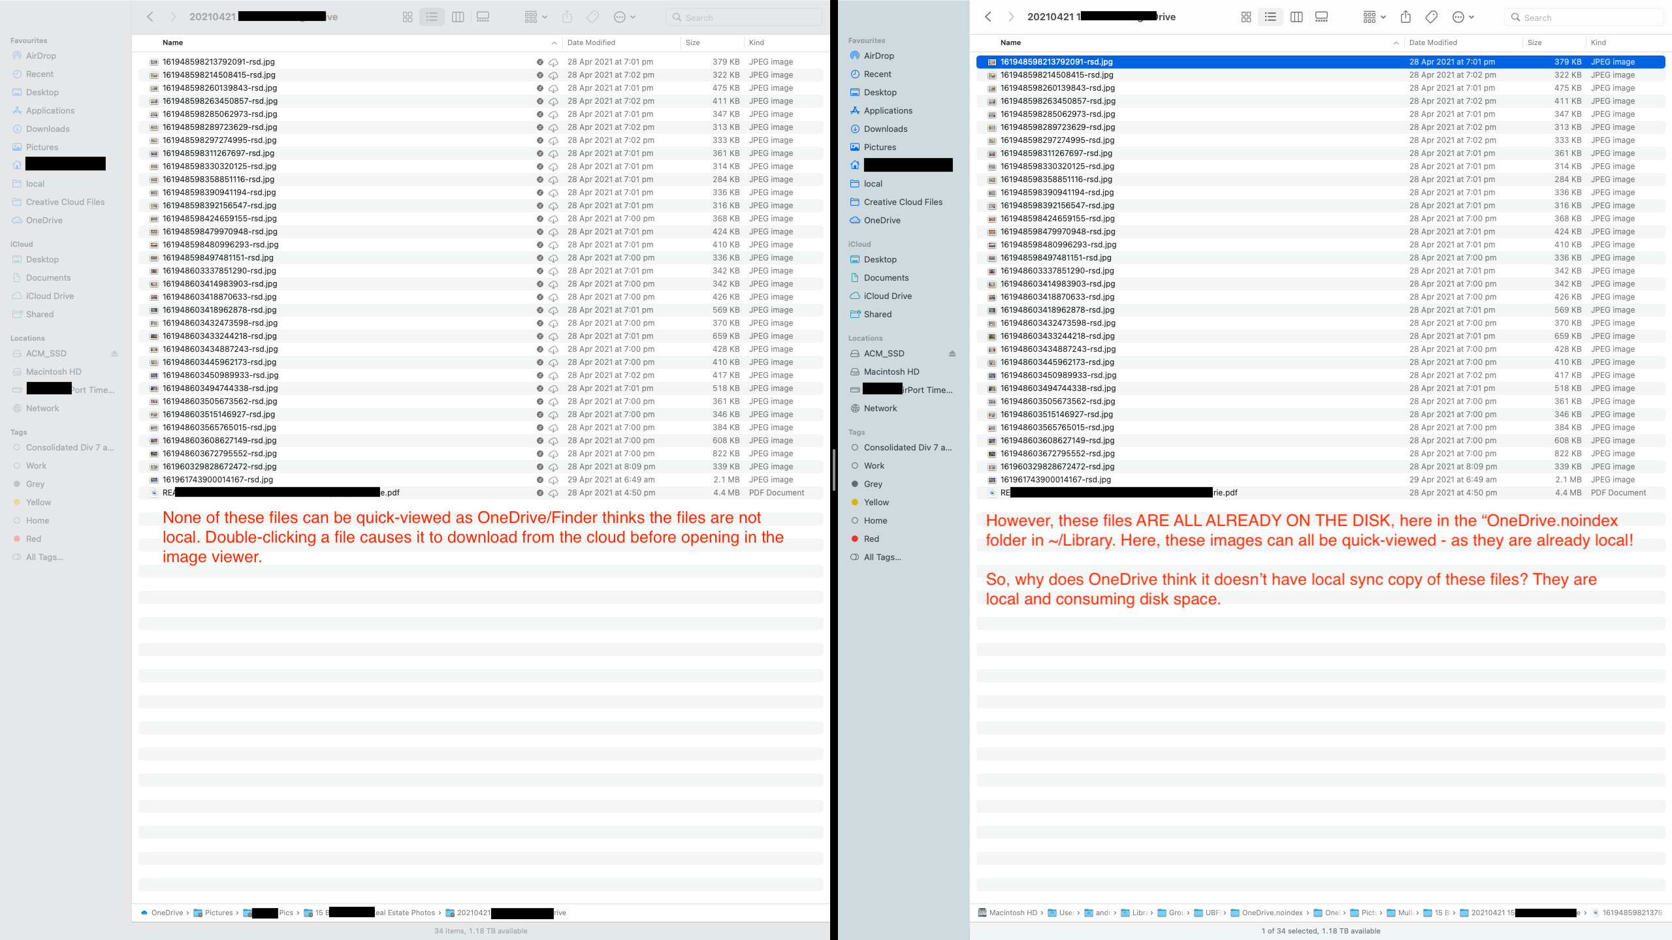
Task: Switch right window to gallery view
Action: coord(1321,17)
